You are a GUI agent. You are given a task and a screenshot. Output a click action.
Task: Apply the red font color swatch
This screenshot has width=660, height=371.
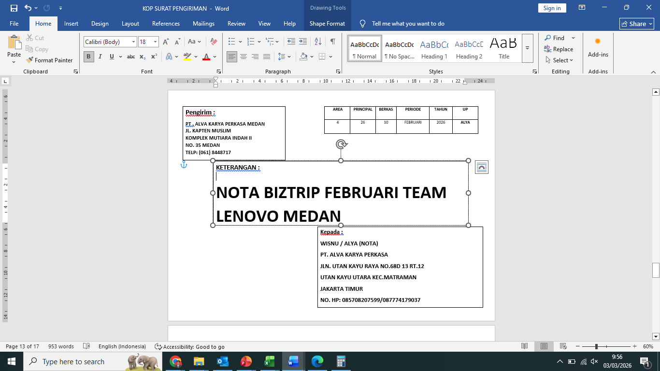tap(206, 57)
